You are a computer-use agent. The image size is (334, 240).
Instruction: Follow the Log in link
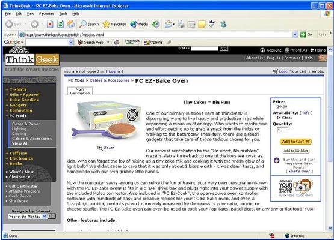coord(114,71)
